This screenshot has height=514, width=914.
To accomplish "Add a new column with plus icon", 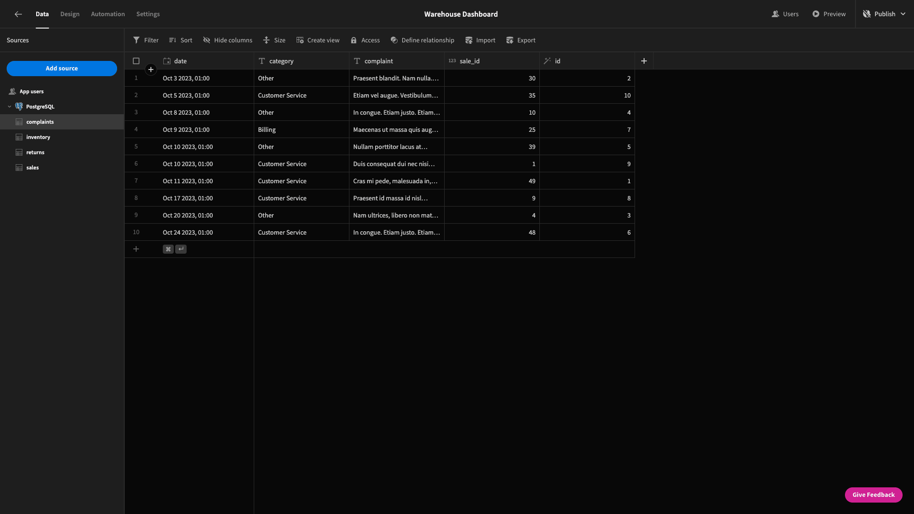I will [644, 61].
